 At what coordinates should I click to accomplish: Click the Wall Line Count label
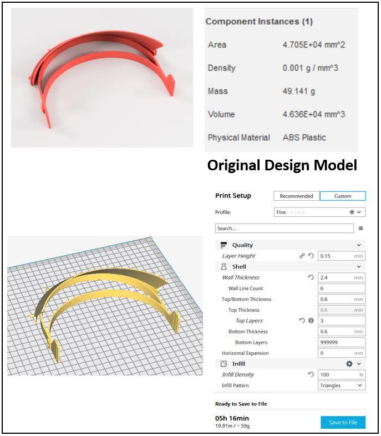coord(246,288)
